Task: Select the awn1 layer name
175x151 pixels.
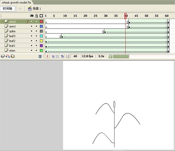Action: [x=12, y=26]
